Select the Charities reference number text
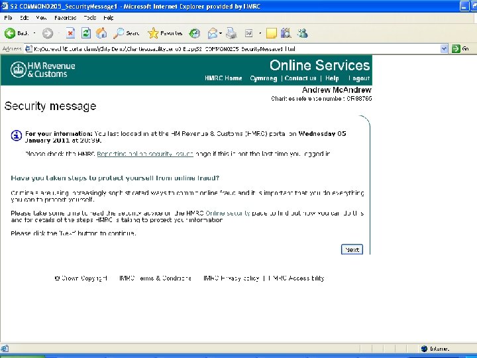This screenshot has width=477, height=358. [321, 99]
